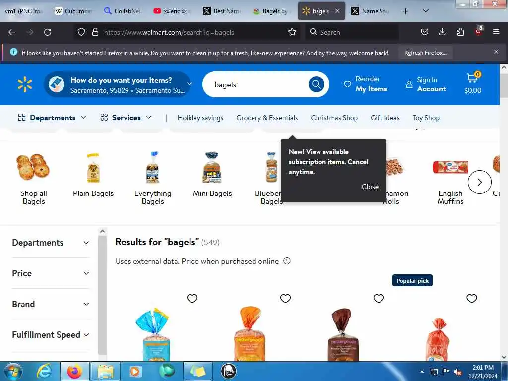The width and height of the screenshot is (508, 381).
Task: Open Gift Ideas link
Action: pyautogui.click(x=385, y=118)
